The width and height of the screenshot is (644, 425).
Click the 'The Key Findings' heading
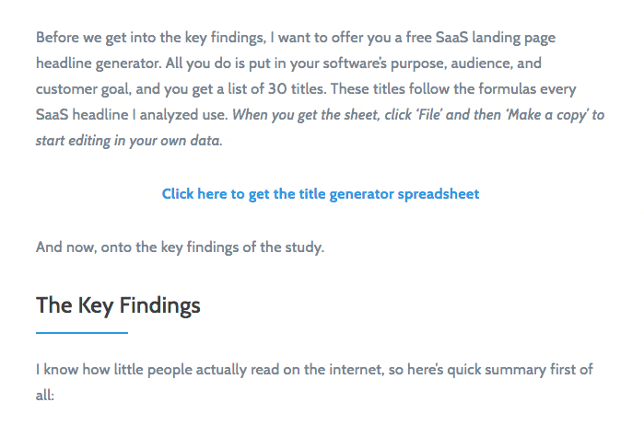118,305
